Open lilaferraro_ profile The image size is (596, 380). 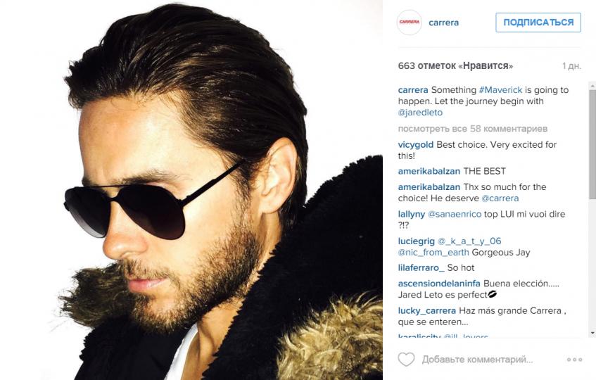pos(421,267)
